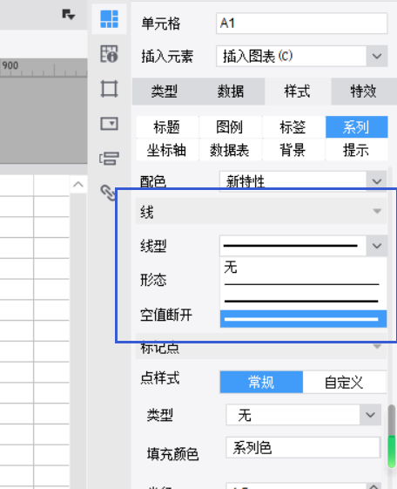Choose the medium line style option
397x489 pixels.
click(303, 302)
